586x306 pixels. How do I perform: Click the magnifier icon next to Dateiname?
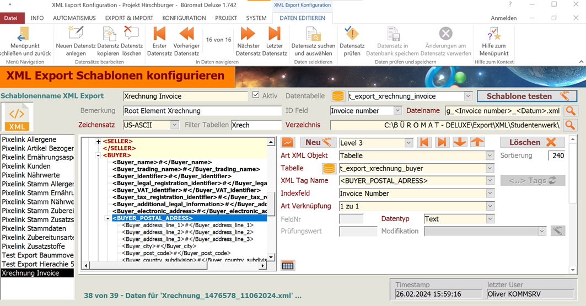point(570,111)
